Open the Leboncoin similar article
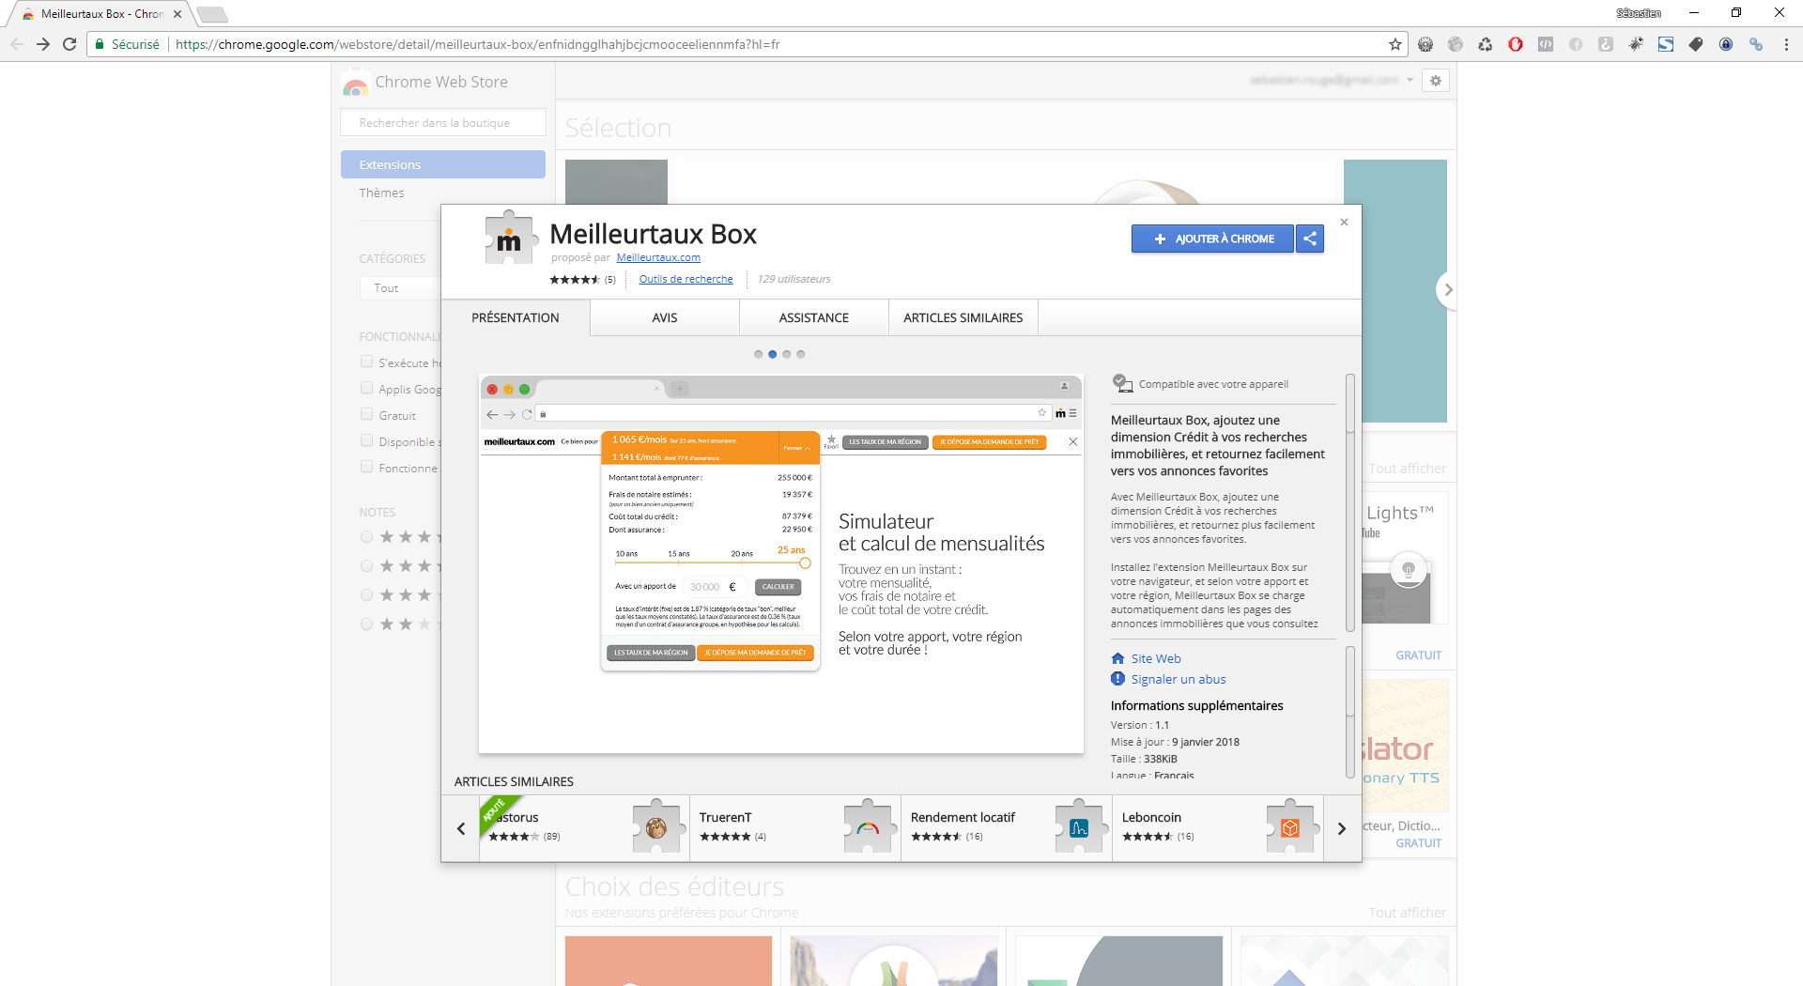Screen dimensions: 1803x986 [1218, 827]
